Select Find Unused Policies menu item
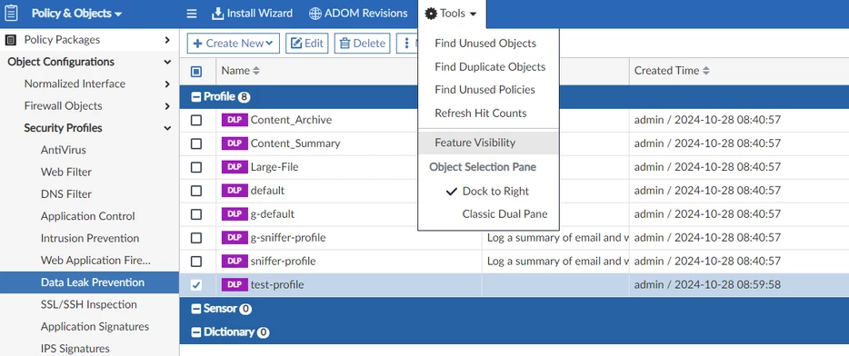This screenshot has width=849, height=356. (x=488, y=90)
